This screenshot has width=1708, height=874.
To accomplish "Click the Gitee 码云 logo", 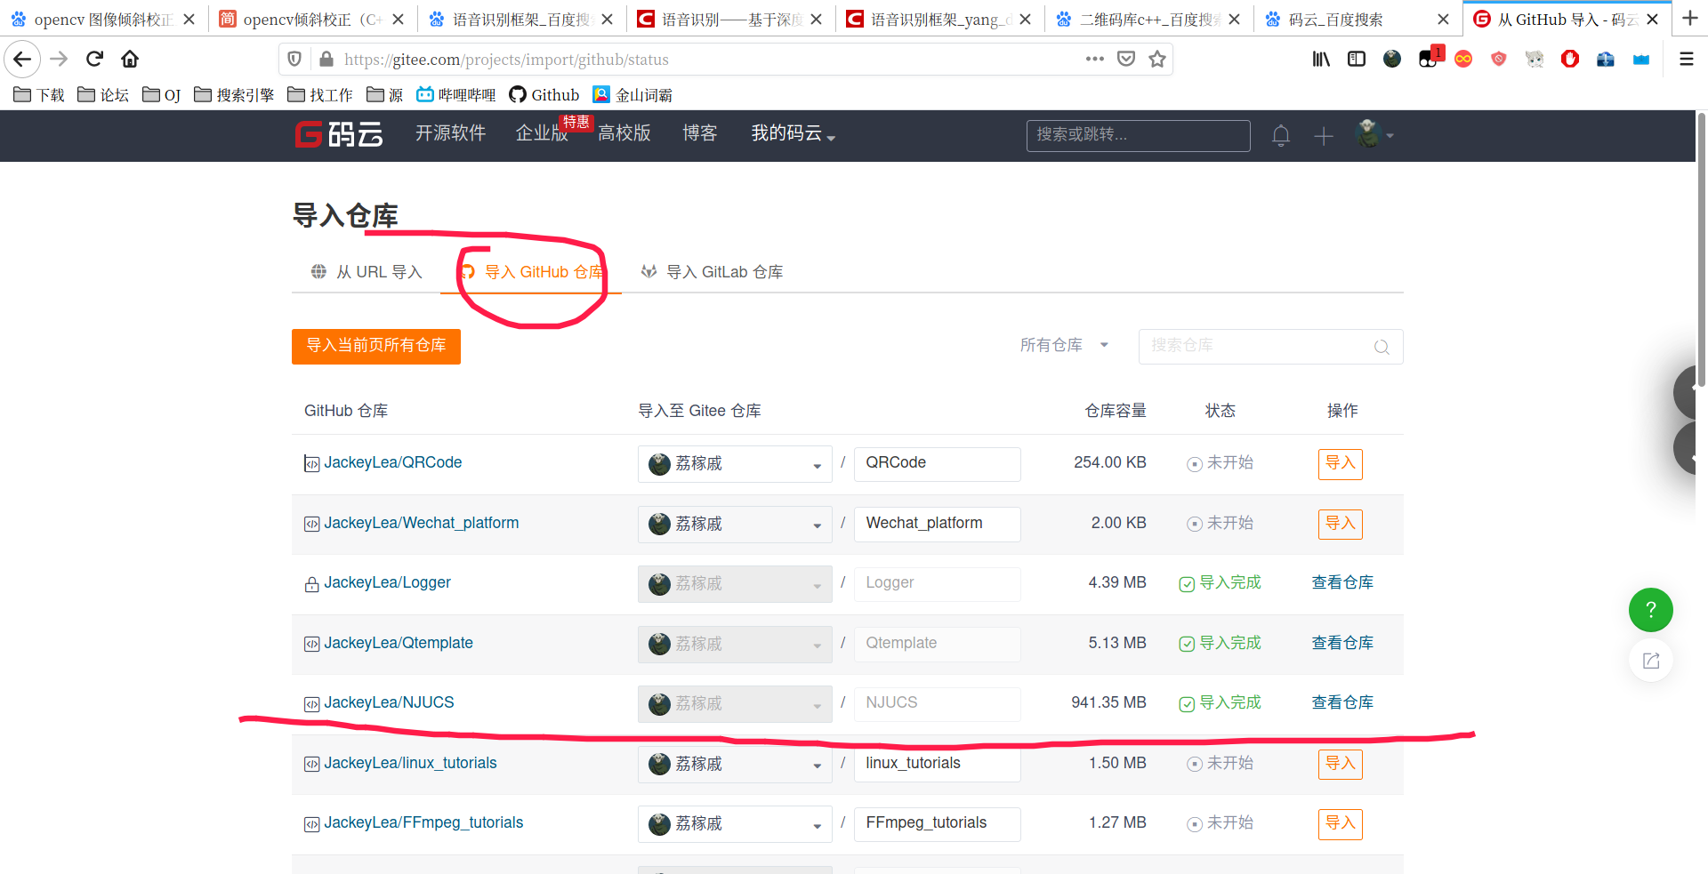I will coord(339,134).
